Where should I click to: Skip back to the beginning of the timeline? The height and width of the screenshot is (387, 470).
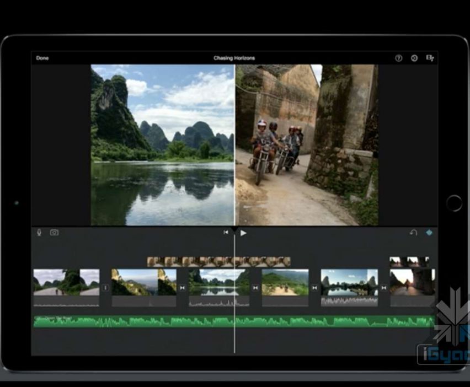pos(226,233)
